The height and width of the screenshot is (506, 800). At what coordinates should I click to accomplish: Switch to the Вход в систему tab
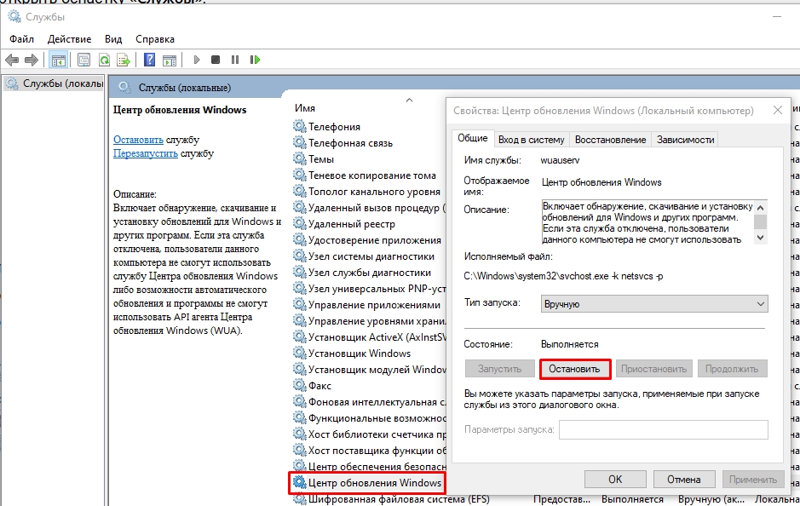click(x=531, y=140)
